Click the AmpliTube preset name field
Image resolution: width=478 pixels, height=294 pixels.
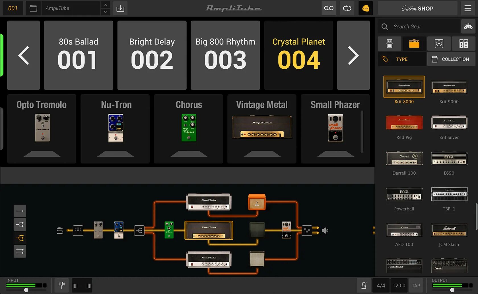tap(71, 8)
